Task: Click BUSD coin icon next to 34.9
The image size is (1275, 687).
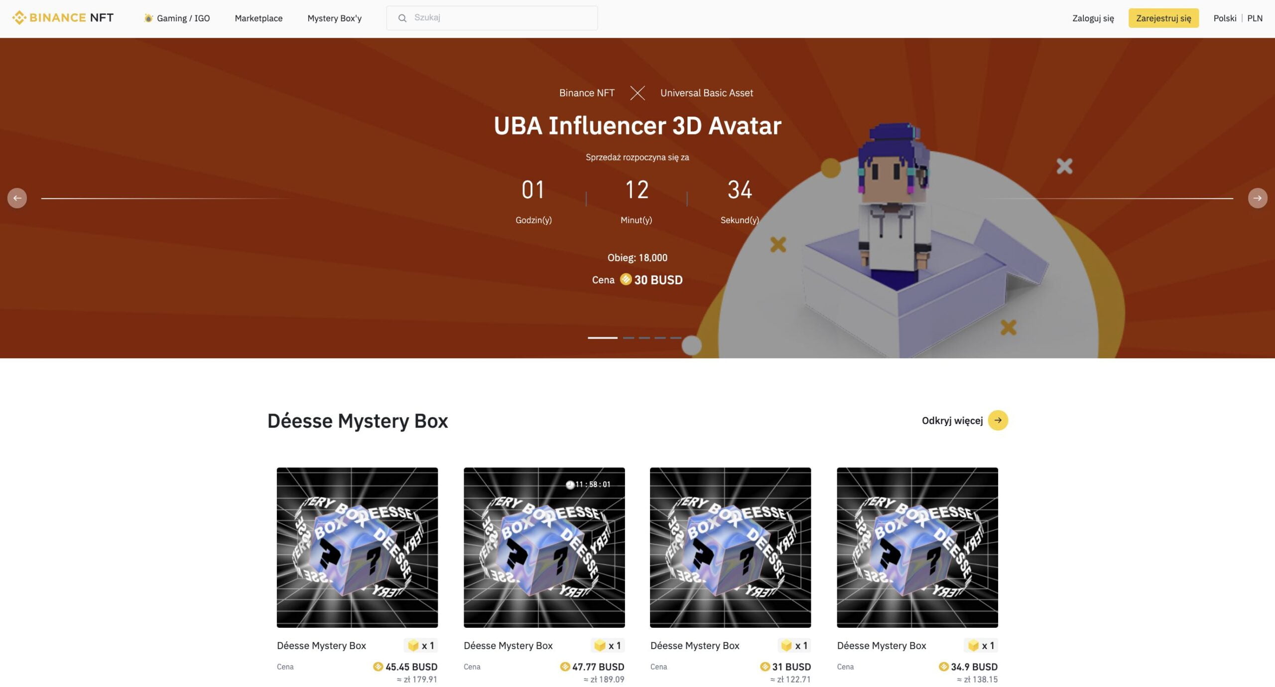Action: (943, 667)
